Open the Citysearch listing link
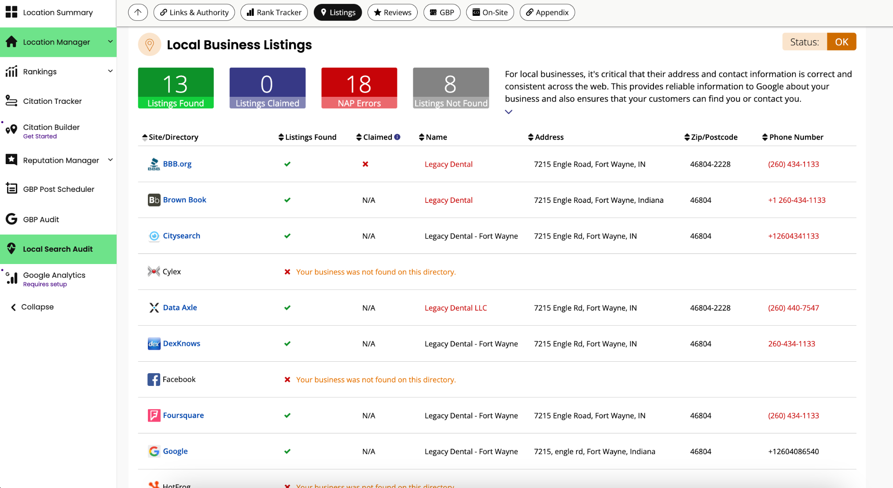This screenshot has width=893, height=488. [181, 236]
